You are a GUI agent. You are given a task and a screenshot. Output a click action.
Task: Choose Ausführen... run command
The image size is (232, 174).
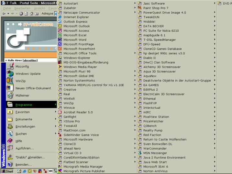point(31,148)
